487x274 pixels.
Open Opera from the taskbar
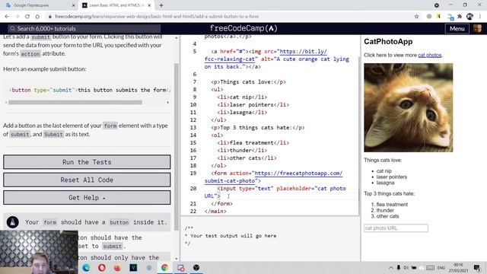(x=102, y=267)
